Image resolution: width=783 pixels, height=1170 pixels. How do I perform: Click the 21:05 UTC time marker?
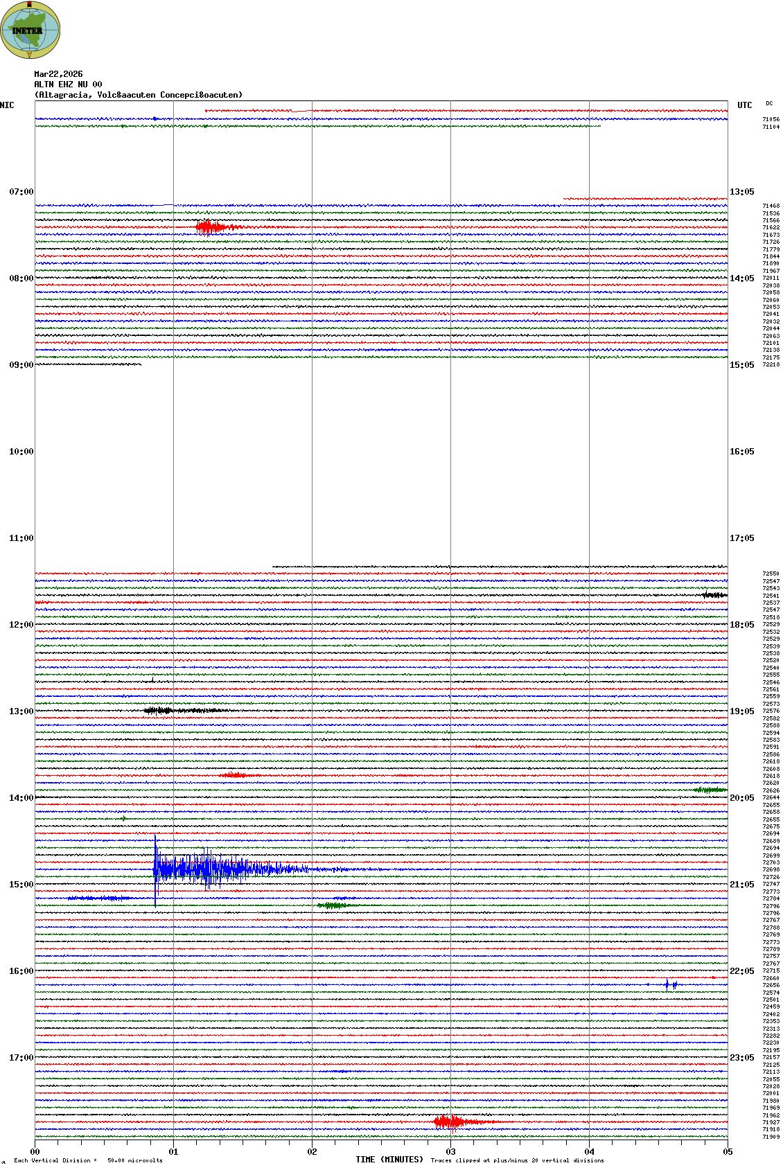coord(741,885)
